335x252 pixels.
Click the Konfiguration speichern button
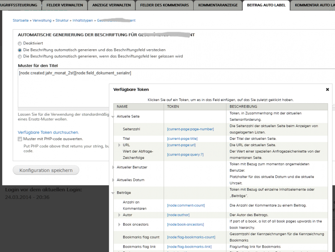click(x=46, y=170)
